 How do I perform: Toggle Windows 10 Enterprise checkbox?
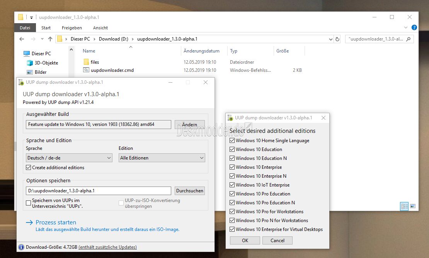(x=232, y=167)
